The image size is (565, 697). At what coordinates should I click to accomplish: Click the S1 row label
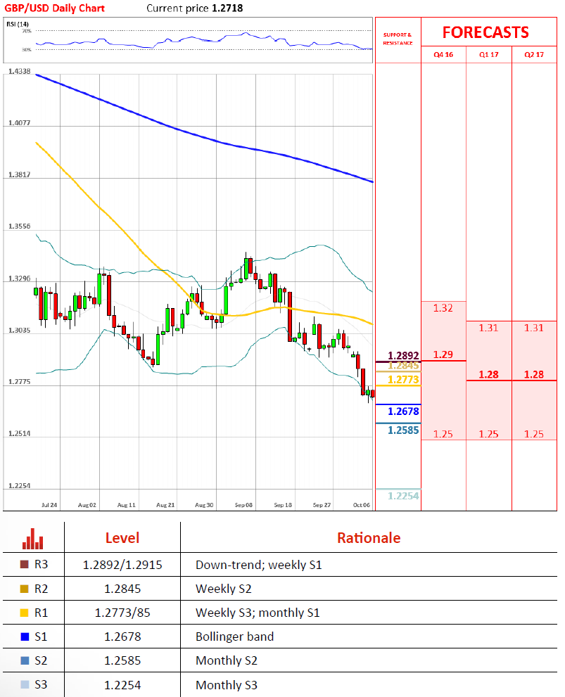(41, 637)
